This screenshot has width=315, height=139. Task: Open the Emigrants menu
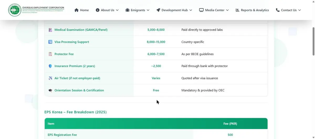coord(138,10)
